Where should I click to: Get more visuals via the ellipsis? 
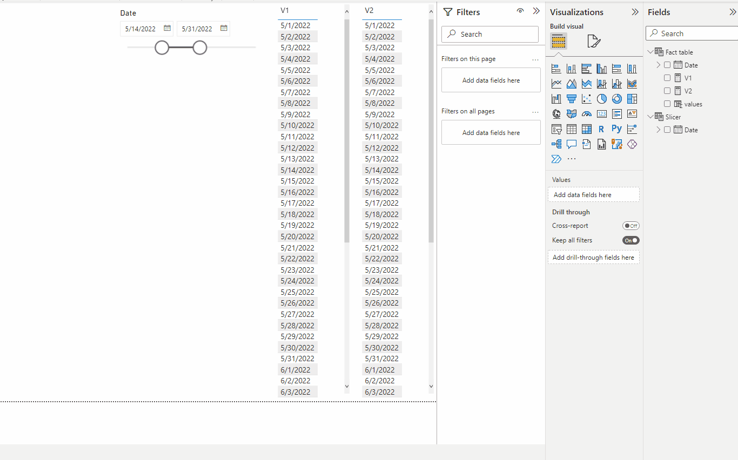pyautogui.click(x=572, y=159)
